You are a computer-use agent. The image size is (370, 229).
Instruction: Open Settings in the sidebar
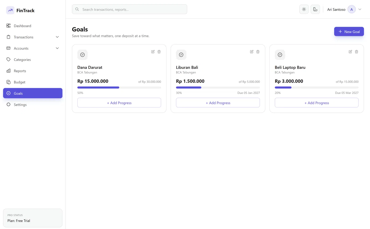click(x=33, y=104)
